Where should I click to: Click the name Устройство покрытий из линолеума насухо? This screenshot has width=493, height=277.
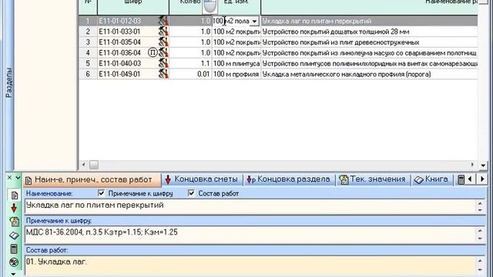(370, 53)
